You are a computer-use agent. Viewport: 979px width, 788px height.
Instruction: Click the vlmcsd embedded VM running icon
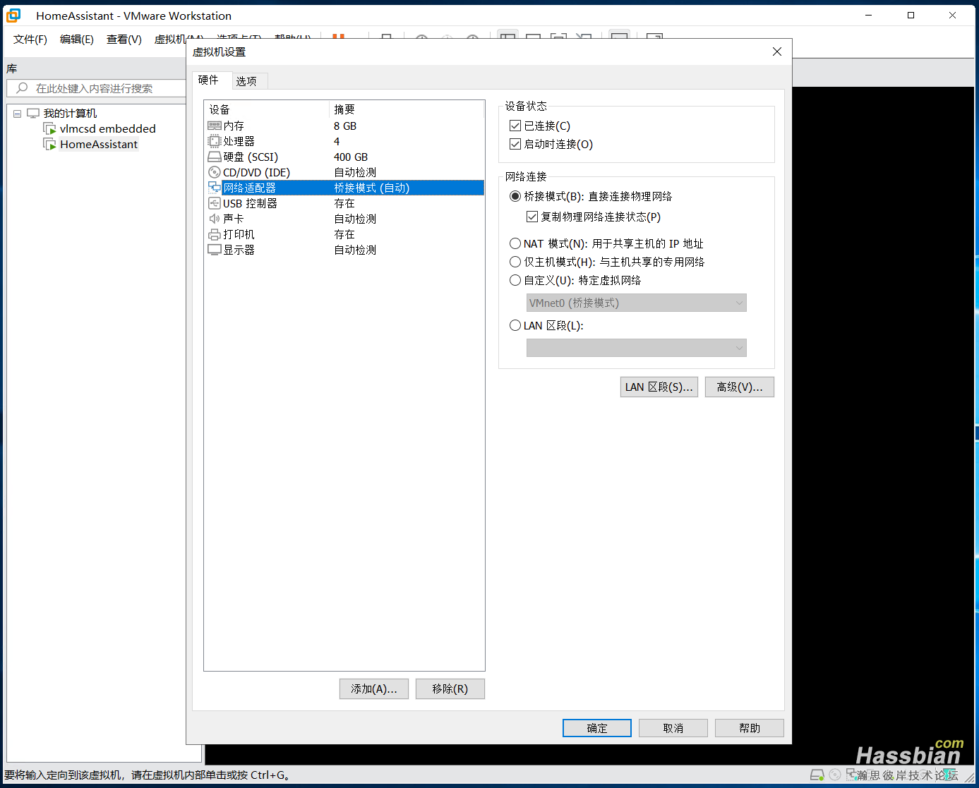pyautogui.click(x=49, y=128)
